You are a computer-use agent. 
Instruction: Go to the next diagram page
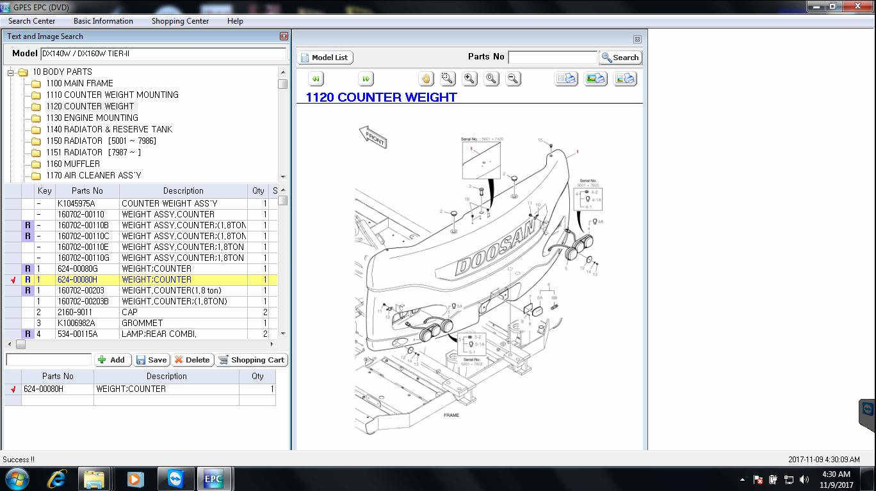click(366, 79)
